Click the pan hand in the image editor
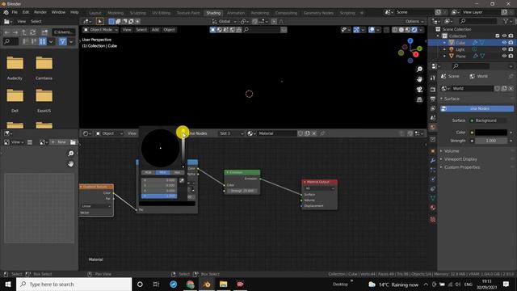Screen dimensions: 517x291 click(70, 164)
